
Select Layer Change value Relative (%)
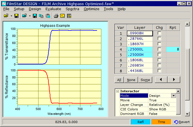tap(162, 105)
